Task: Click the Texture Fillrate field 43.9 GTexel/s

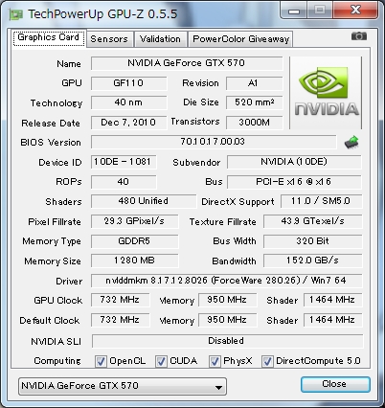Action: pyautogui.click(x=312, y=221)
